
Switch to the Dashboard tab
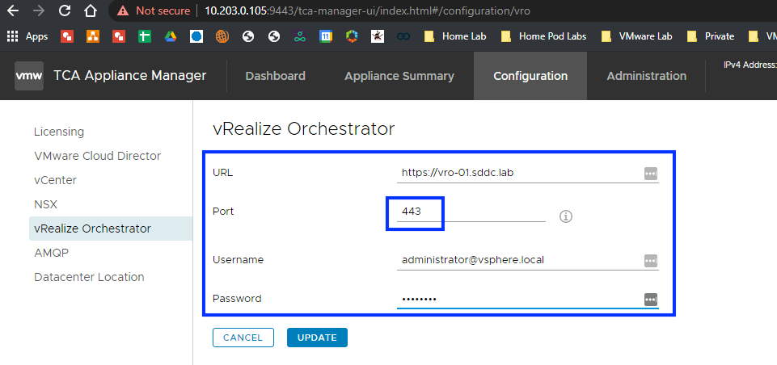tap(275, 76)
